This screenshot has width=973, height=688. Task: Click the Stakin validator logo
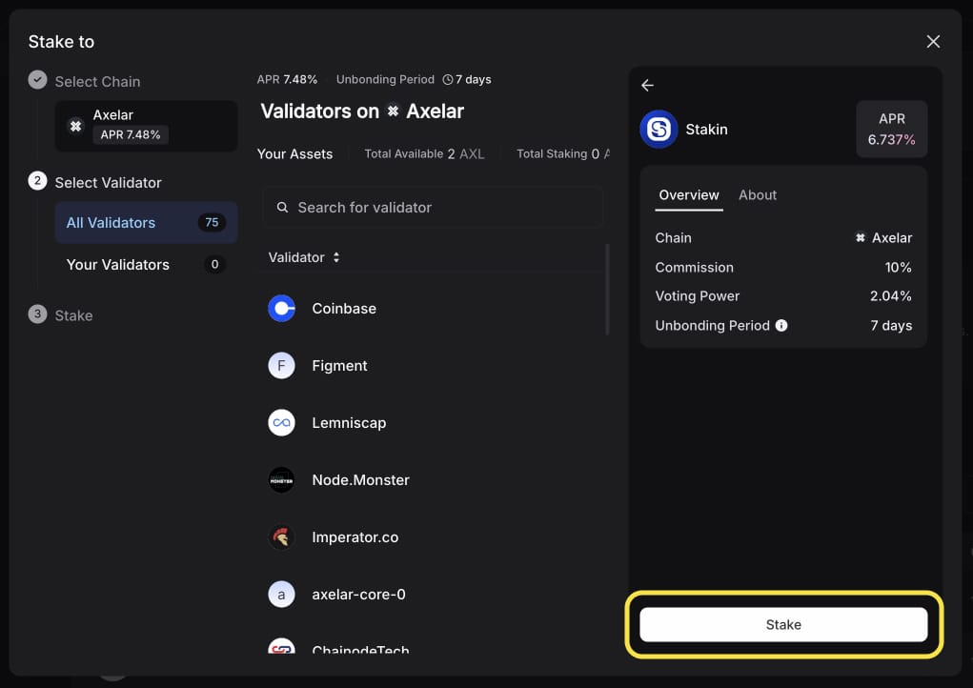point(659,129)
